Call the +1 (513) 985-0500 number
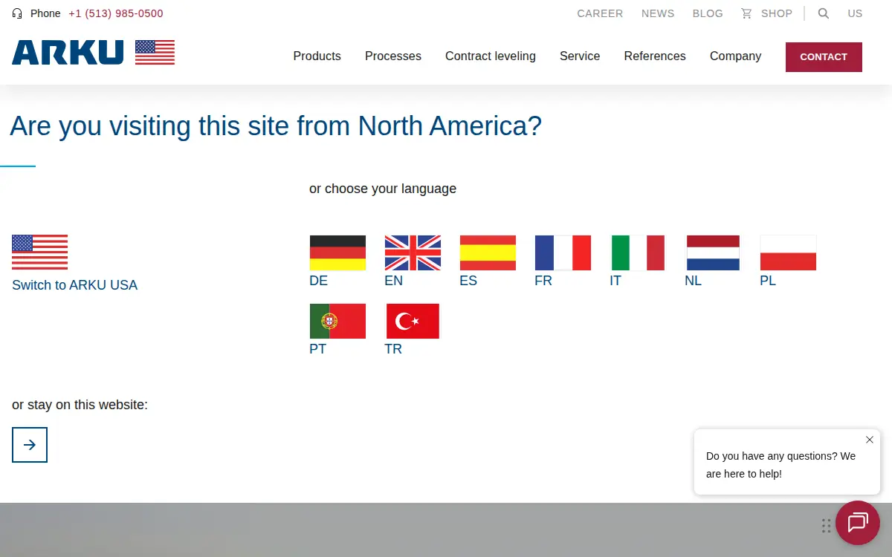Viewport: 892px width, 557px height. (116, 13)
